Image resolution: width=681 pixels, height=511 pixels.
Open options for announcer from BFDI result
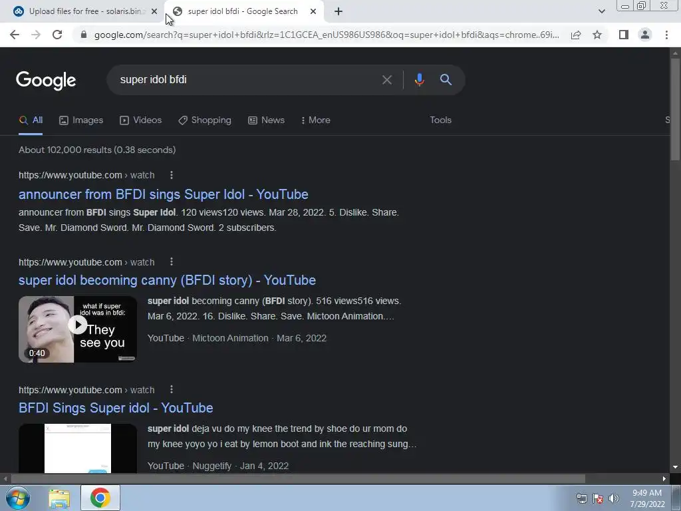172,175
